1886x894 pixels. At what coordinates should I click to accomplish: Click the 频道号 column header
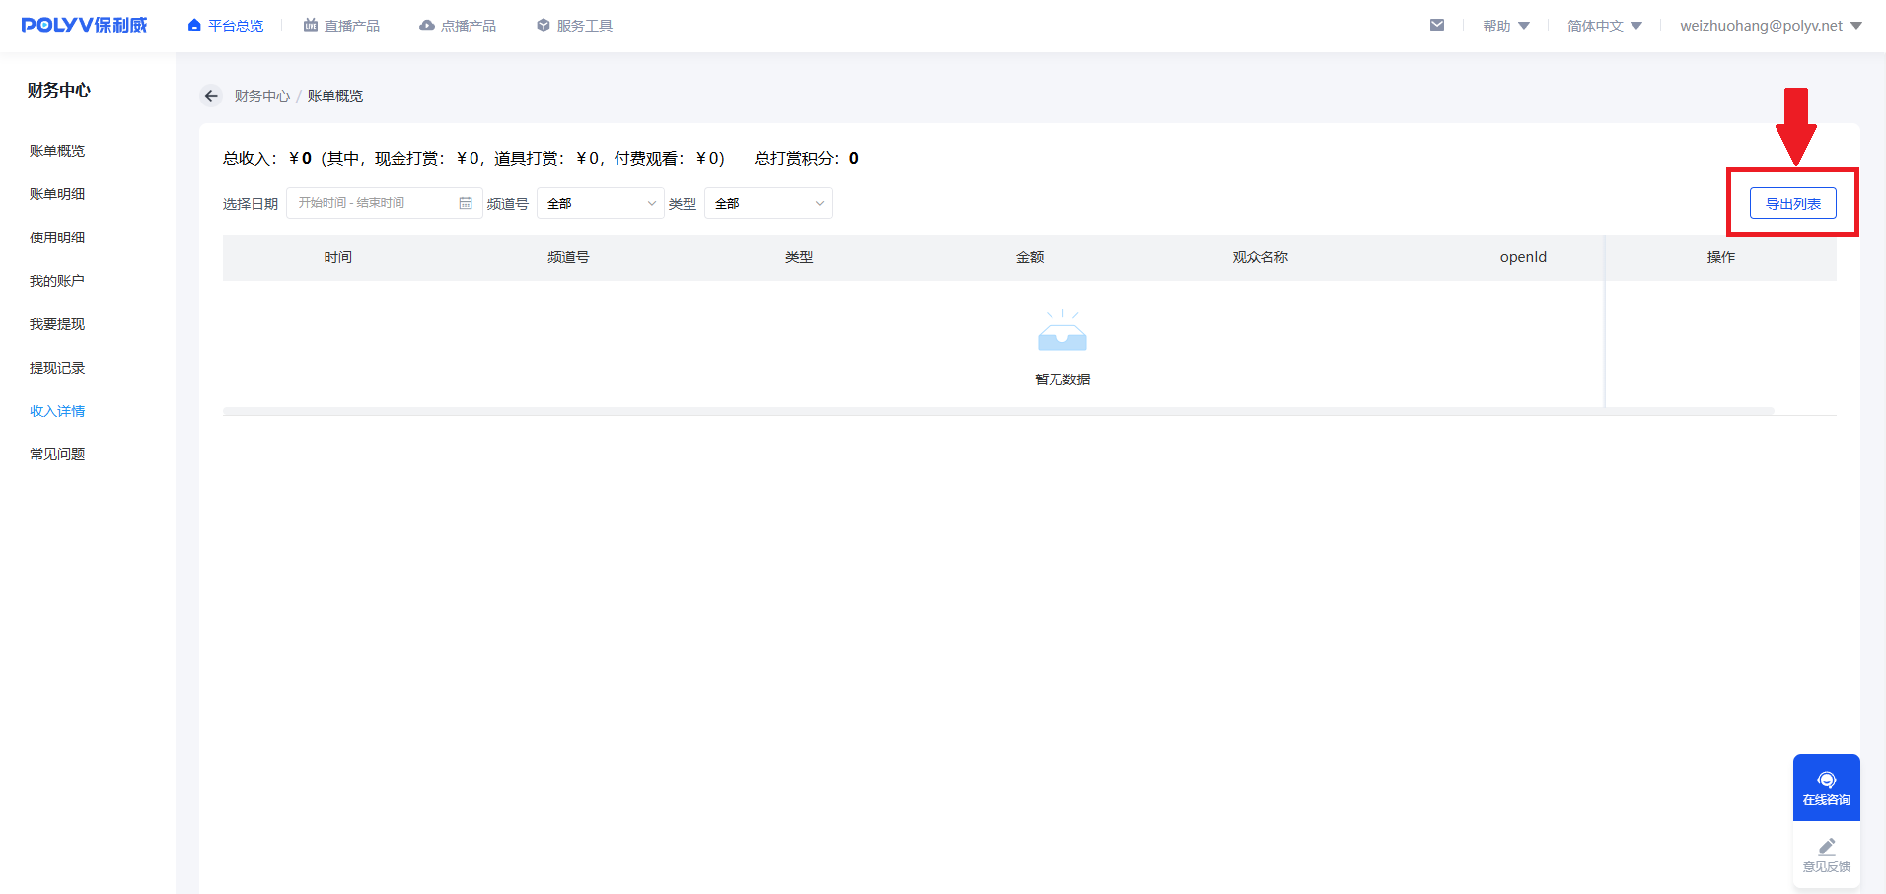point(568,257)
